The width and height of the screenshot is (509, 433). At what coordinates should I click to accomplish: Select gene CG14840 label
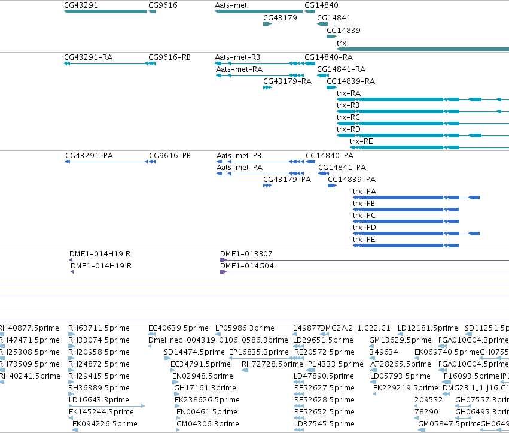coord(321,5)
